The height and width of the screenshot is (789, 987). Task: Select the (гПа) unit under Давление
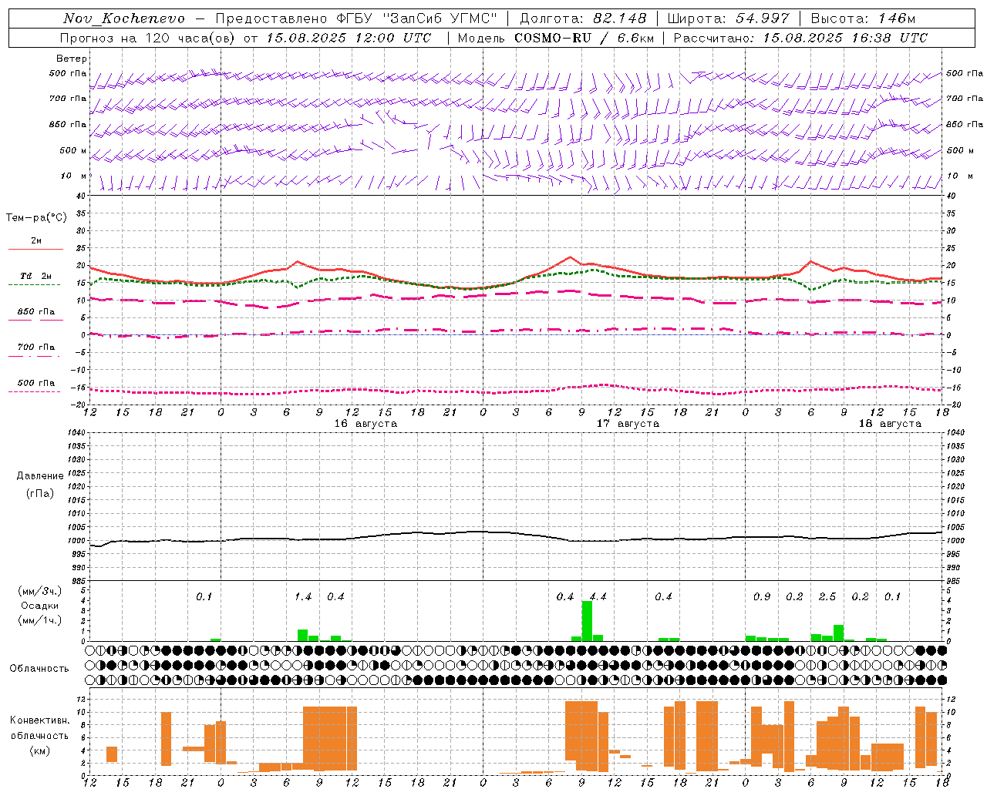click(39, 494)
